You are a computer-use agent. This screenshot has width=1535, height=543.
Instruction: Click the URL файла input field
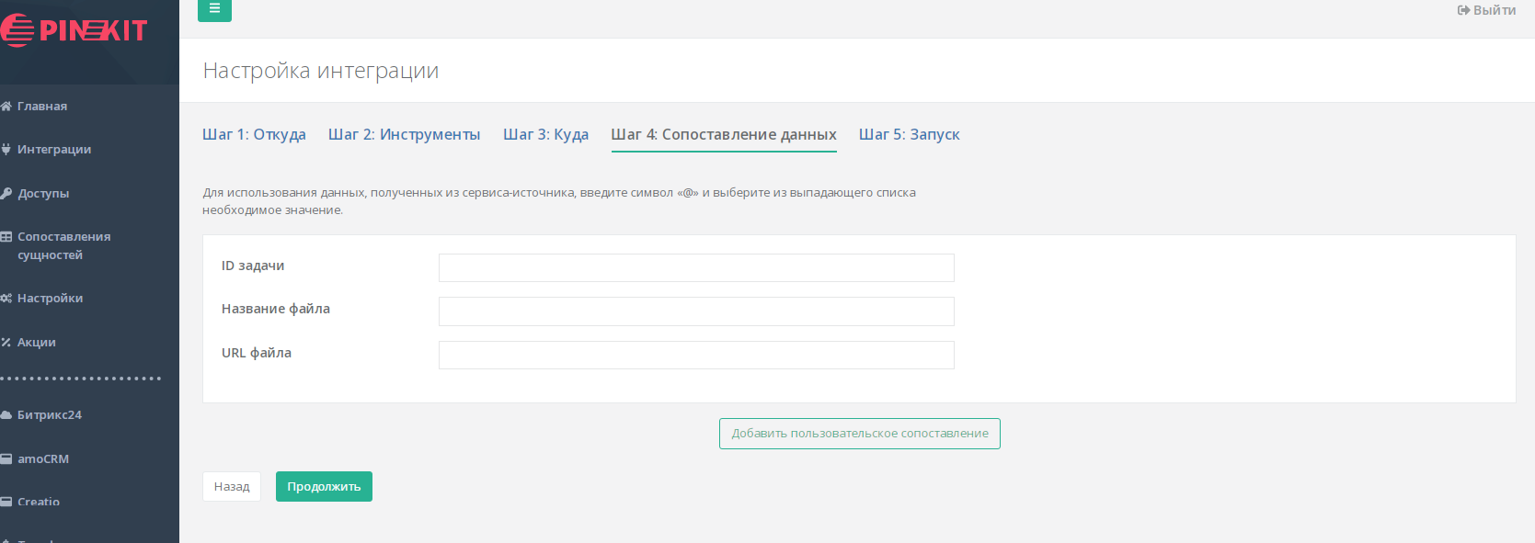tap(696, 356)
